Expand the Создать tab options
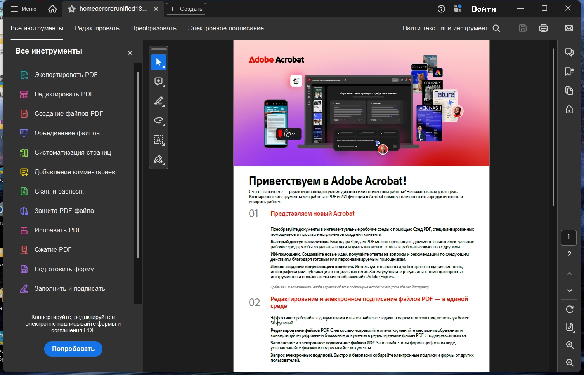Image resolution: width=584 pixels, height=375 pixels. (x=185, y=9)
